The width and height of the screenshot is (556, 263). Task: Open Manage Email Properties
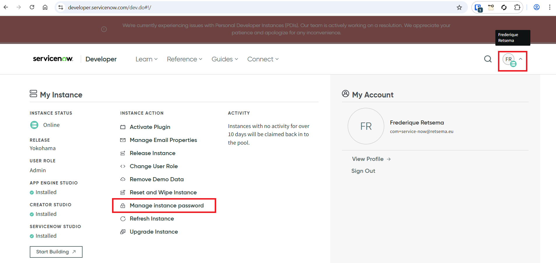click(163, 140)
